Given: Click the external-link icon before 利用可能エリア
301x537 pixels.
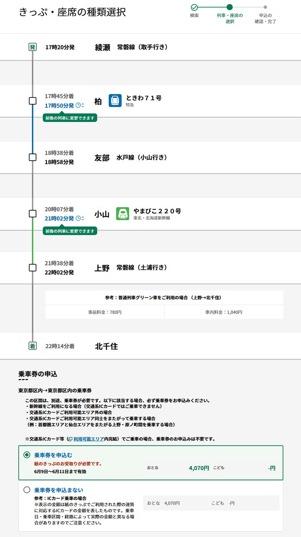Looking at the screenshot, I should (x=70, y=439).
